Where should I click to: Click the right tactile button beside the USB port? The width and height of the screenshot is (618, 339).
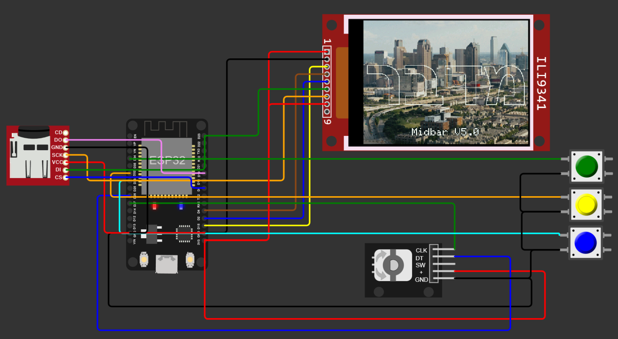(x=190, y=259)
